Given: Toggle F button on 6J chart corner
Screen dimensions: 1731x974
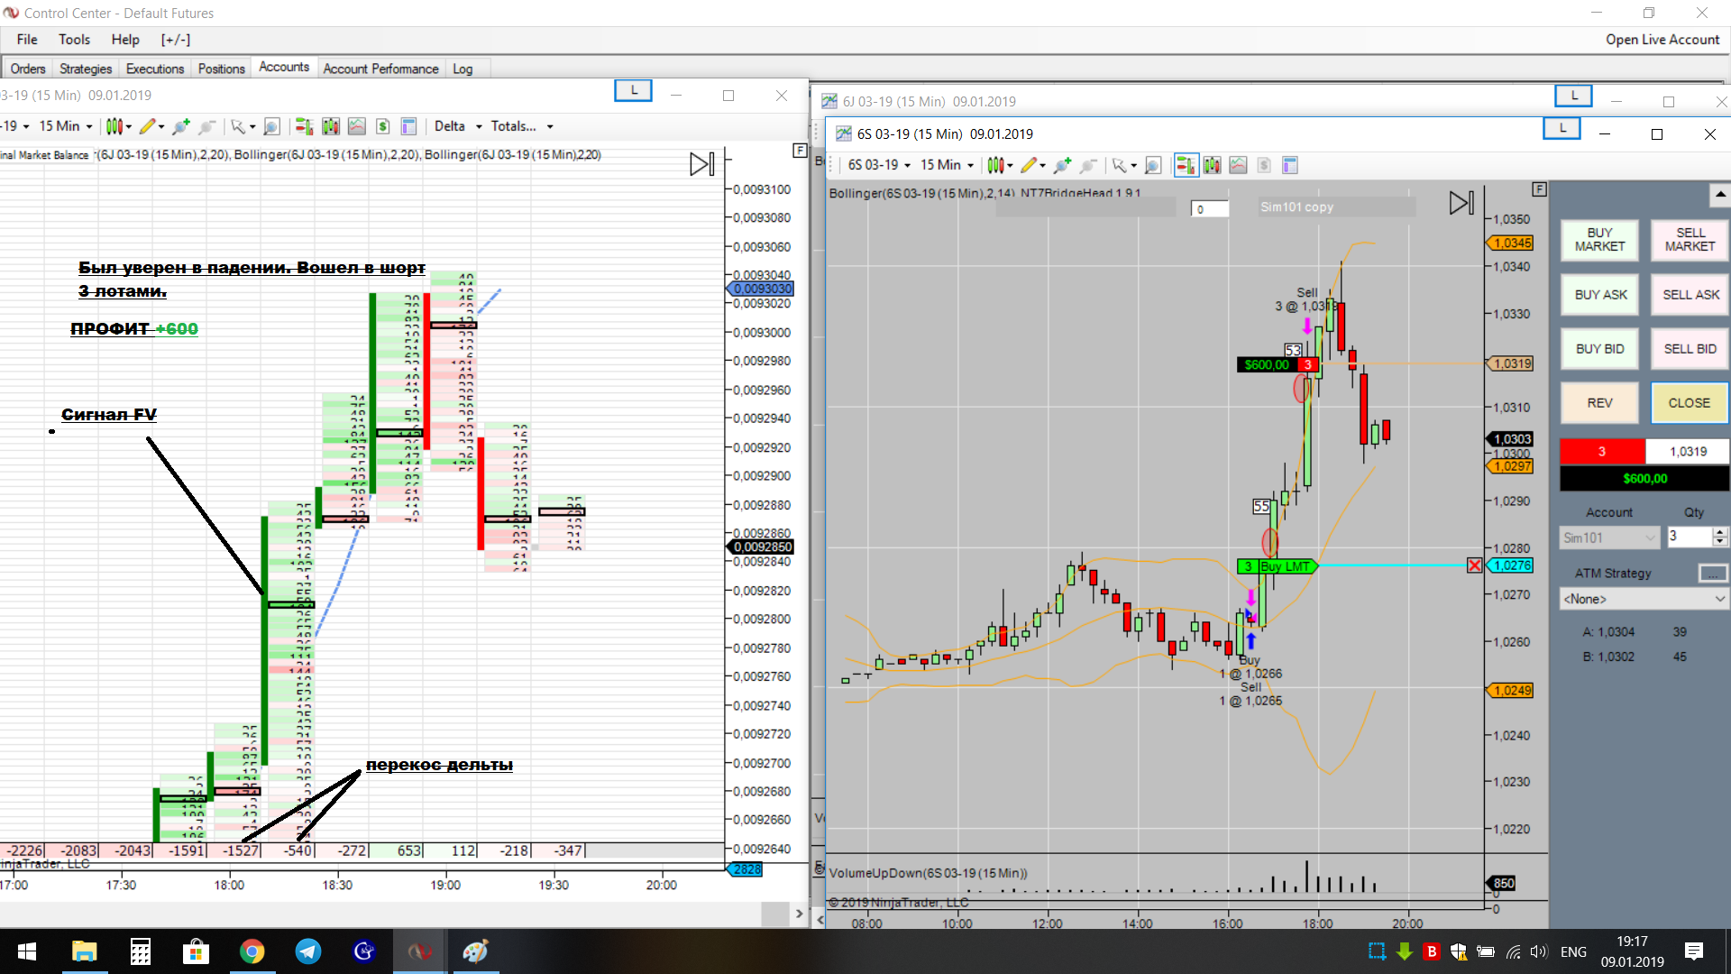Looking at the screenshot, I should (800, 151).
